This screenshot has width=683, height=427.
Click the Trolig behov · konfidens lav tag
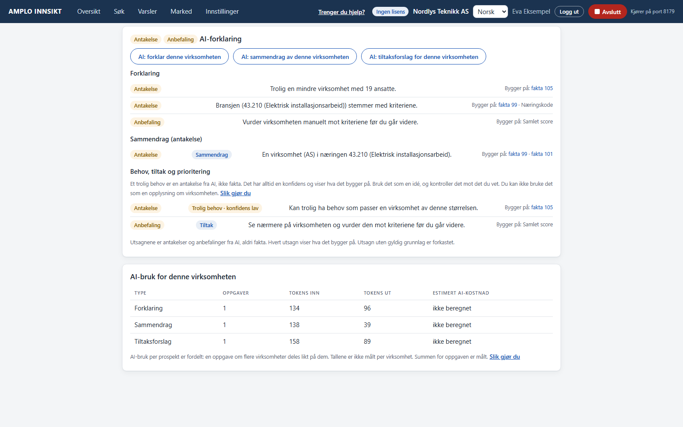(225, 208)
